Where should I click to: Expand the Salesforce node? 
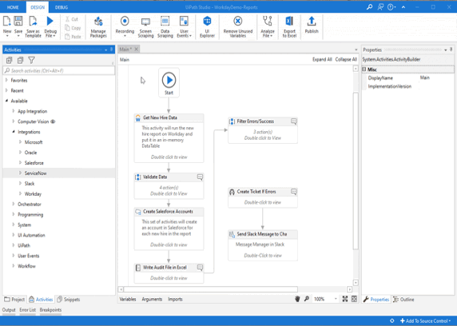coord(21,163)
